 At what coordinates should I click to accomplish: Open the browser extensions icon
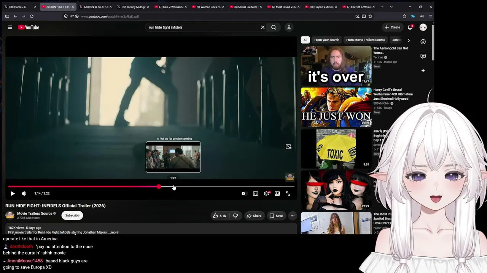tap(404, 16)
